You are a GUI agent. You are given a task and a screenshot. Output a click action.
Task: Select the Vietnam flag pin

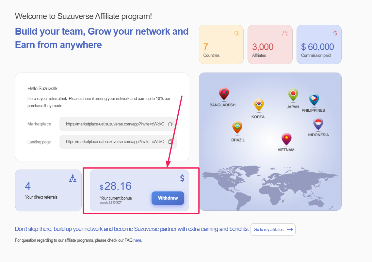point(286,139)
